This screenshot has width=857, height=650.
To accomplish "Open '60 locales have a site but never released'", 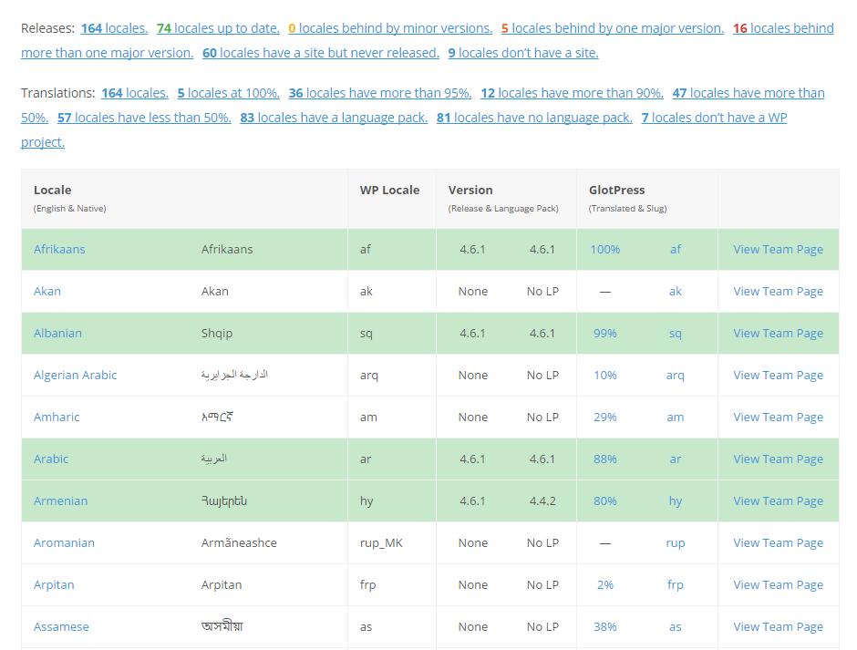I will click(x=321, y=53).
